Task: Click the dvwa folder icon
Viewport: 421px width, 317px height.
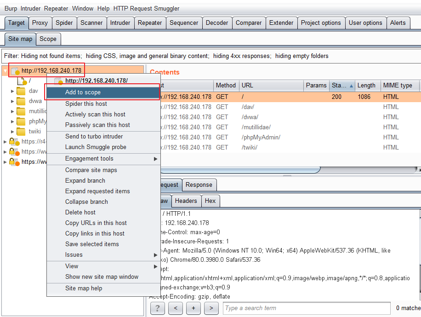Action: [21, 101]
